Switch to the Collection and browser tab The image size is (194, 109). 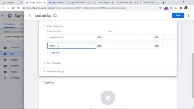coord(149,2)
